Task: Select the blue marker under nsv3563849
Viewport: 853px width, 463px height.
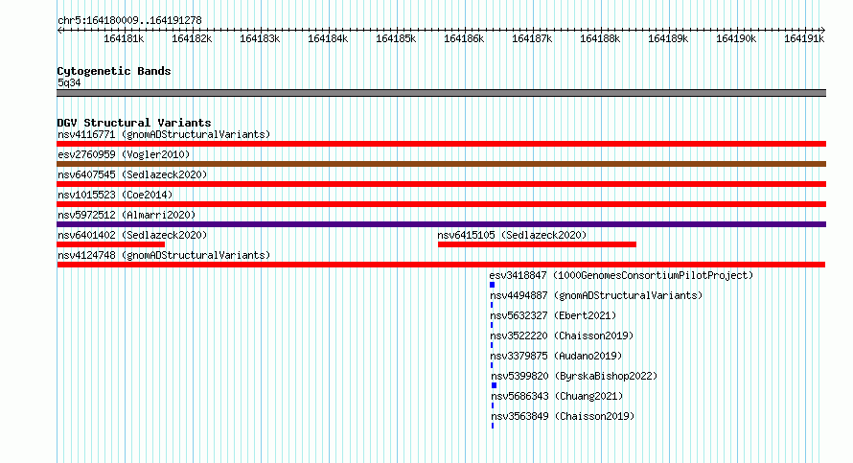Action: [x=493, y=426]
